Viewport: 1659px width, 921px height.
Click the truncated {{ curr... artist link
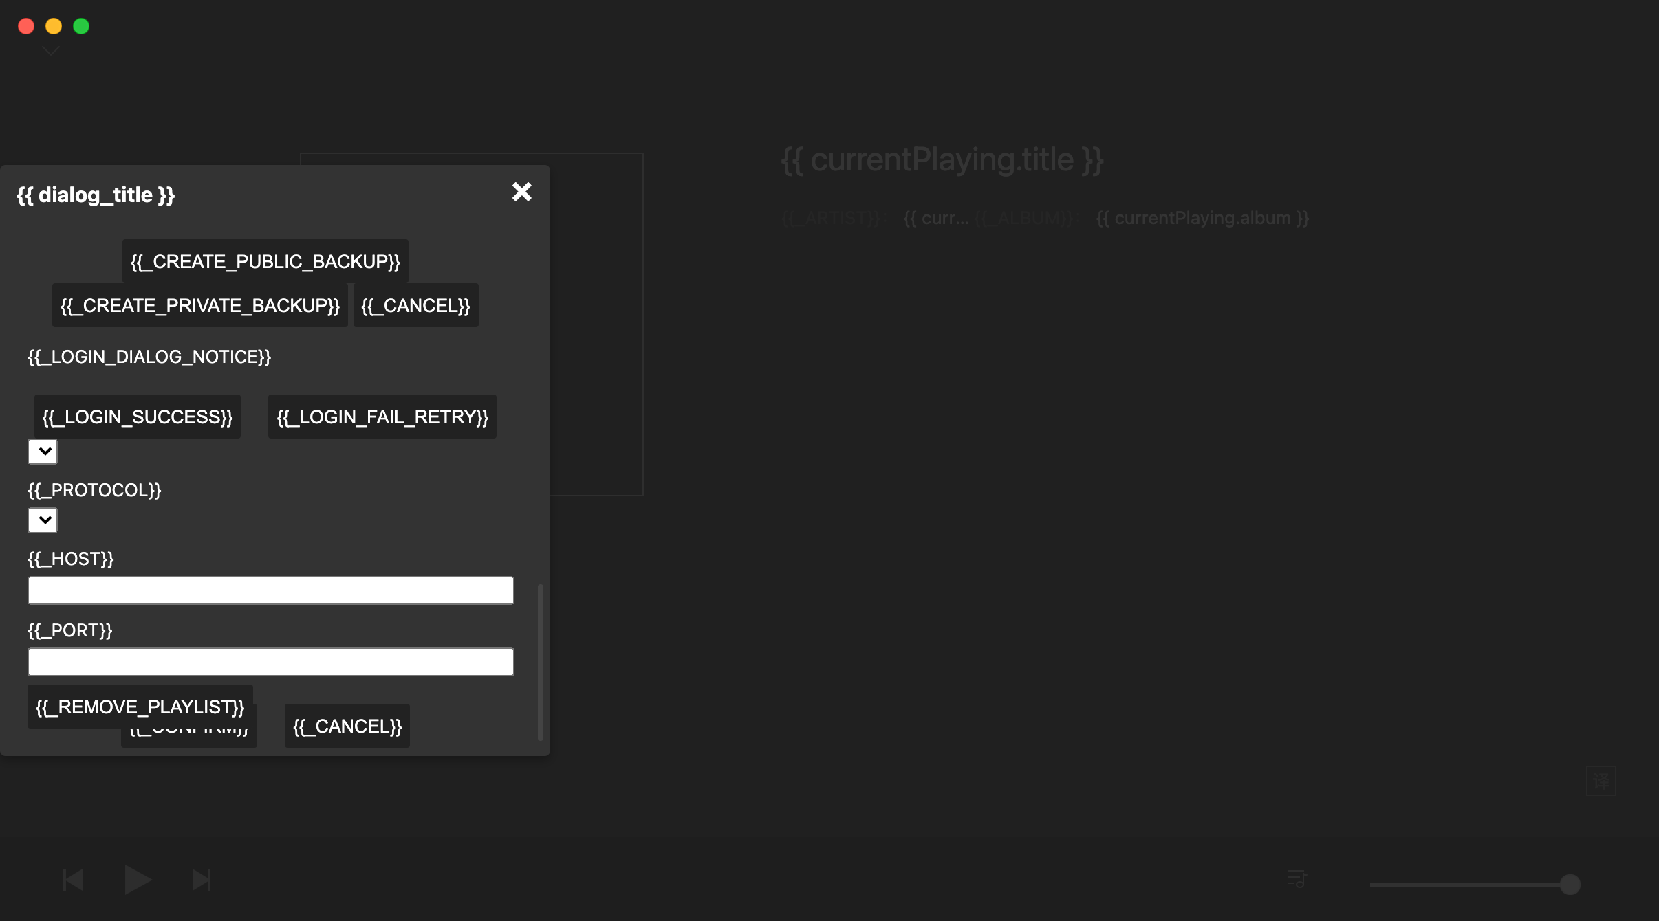pyautogui.click(x=936, y=218)
